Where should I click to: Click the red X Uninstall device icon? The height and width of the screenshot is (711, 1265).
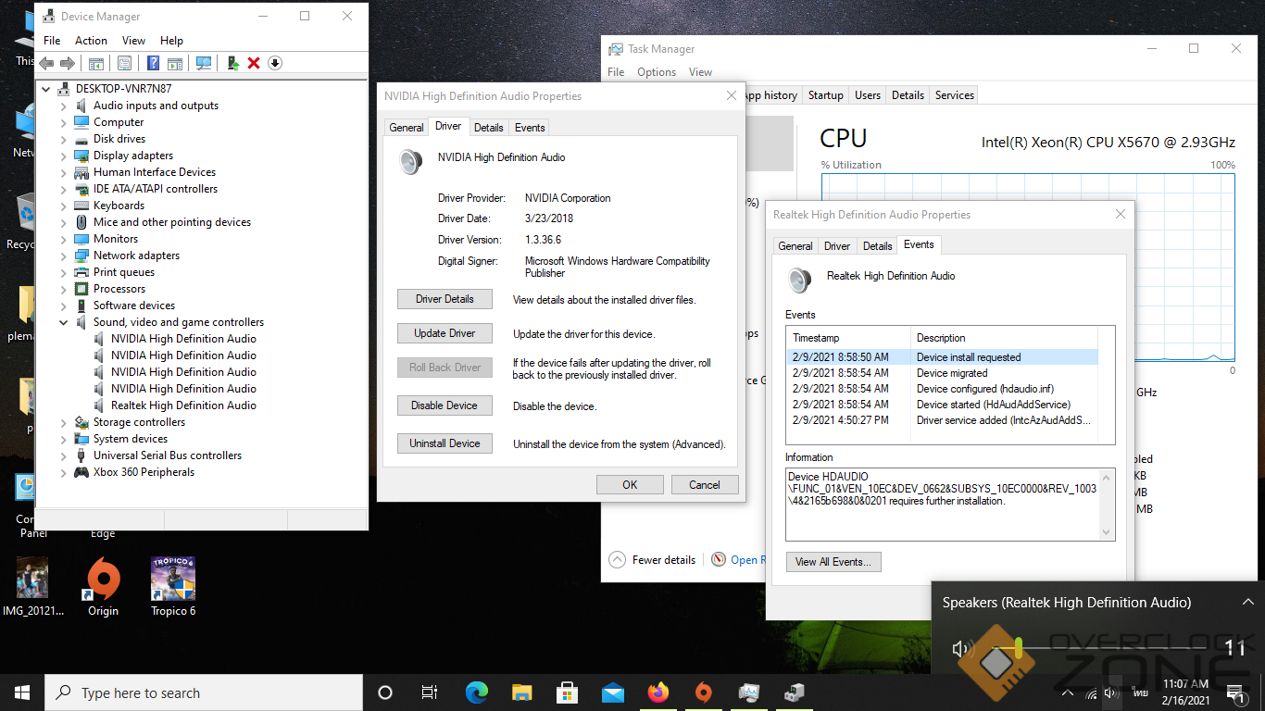click(254, 63)
